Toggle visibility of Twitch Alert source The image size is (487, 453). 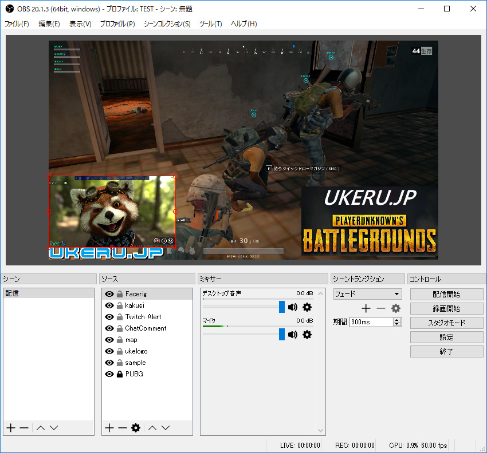point(109,317)
